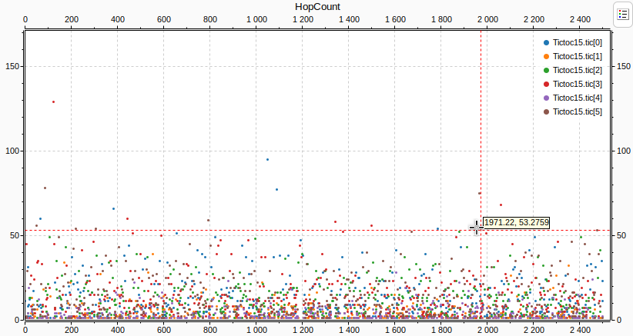Select the Tictoc15.tic[1] legend entry
This screenshot has height=336, width=633.
point(573,56)
